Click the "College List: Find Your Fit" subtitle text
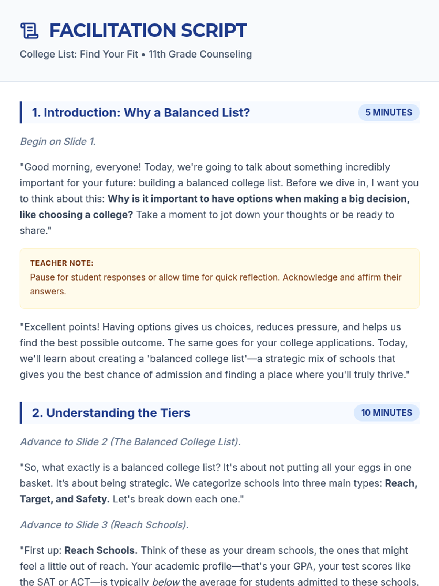 coord(79,54)
